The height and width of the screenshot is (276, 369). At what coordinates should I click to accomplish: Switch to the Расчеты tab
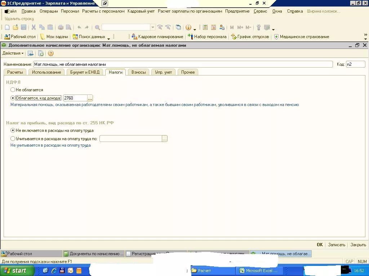tap(15, 72)
